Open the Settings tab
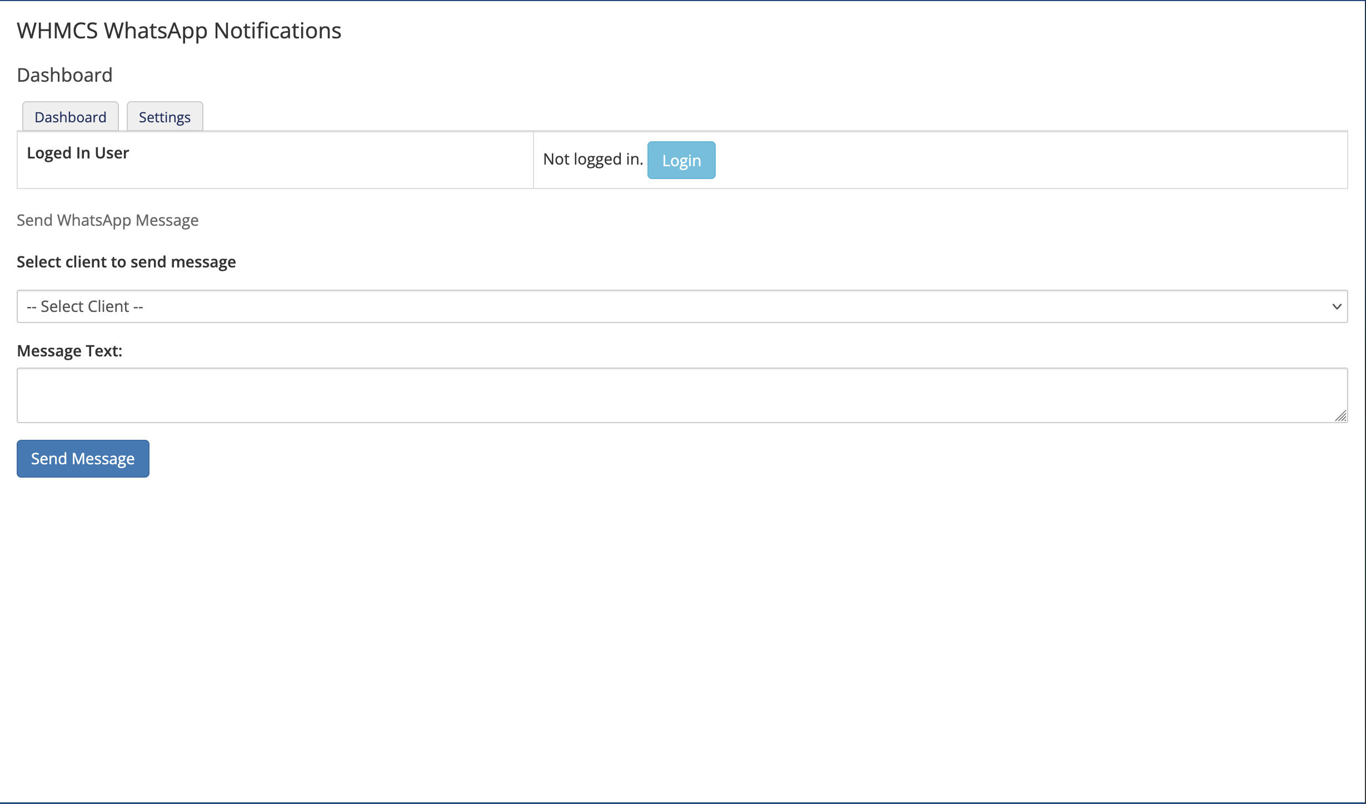The height and width of the screenshot is (804, 1366). [164, 117]
